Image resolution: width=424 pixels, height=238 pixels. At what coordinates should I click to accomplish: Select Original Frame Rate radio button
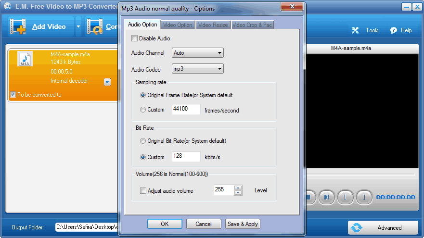click(143, 95)
